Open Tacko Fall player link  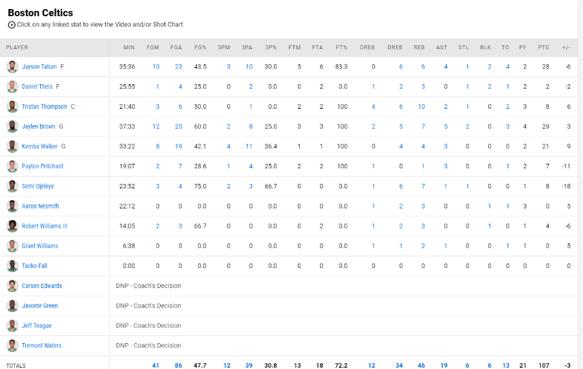pos(34,265)
